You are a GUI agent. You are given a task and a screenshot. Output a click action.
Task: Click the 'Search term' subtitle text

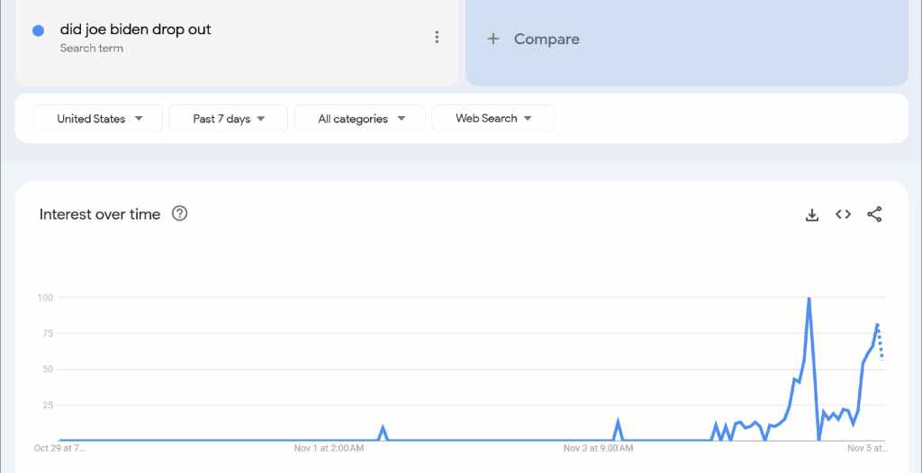click(x=92, y=49)
